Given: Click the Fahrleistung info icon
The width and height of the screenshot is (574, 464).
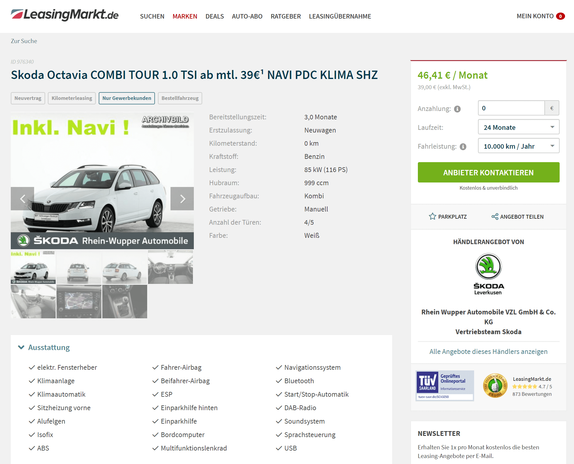Looking at the screenshot, I should pos(463,147).
